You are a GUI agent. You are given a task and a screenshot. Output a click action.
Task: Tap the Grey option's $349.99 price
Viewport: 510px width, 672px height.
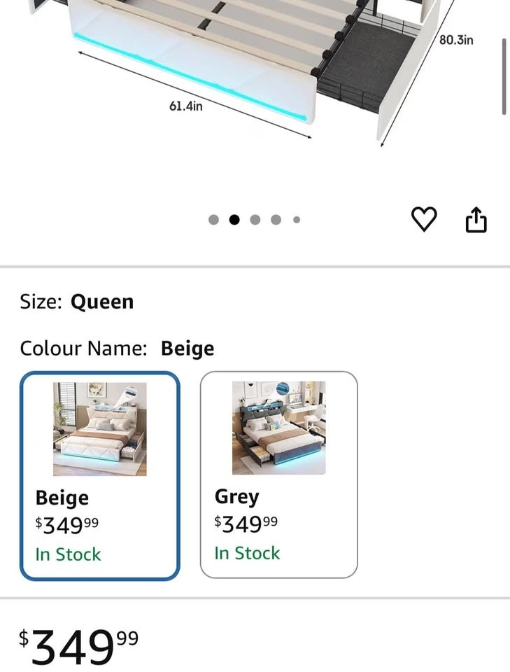[246, 524]
